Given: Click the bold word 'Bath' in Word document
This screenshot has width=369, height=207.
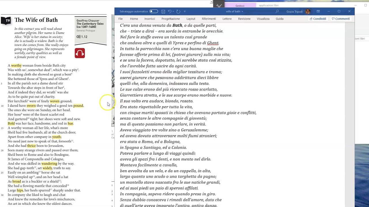Looking at the screenshot, I should tap(177, 25).
